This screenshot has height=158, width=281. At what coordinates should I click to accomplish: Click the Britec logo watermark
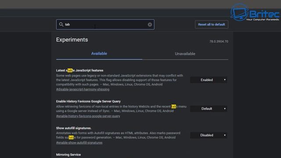point(255,12)
